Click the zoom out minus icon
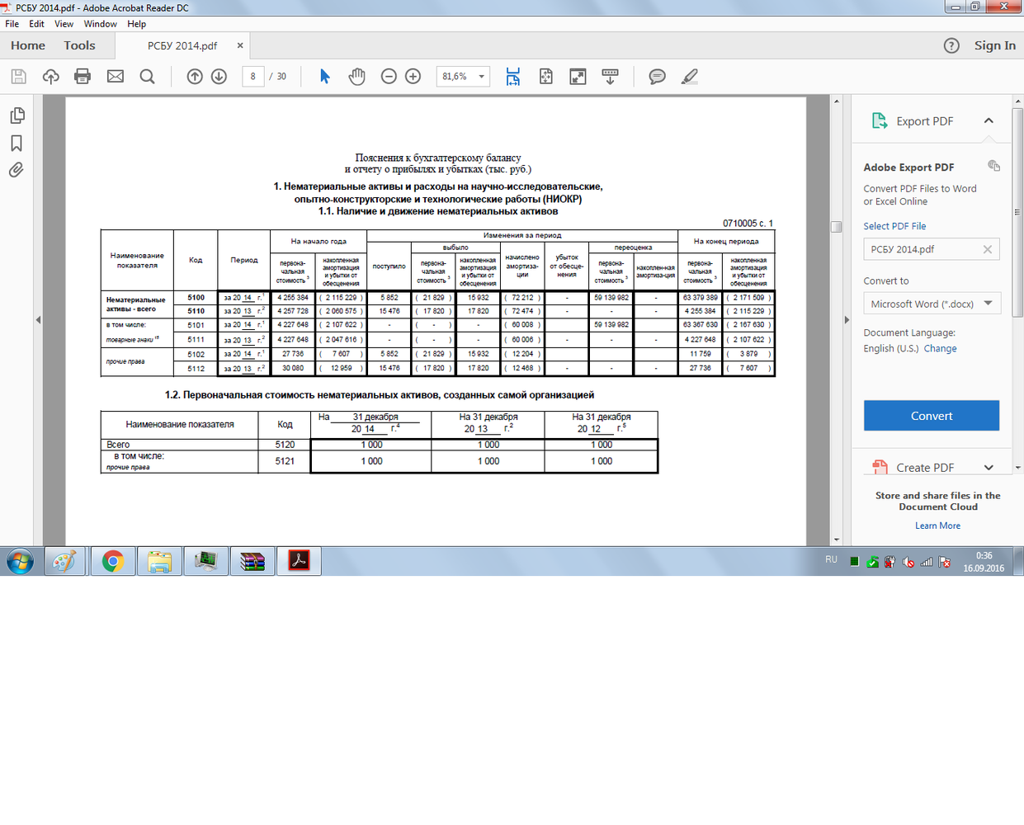1024x825 pixels. pyautogui.click(x=389, y=77)
